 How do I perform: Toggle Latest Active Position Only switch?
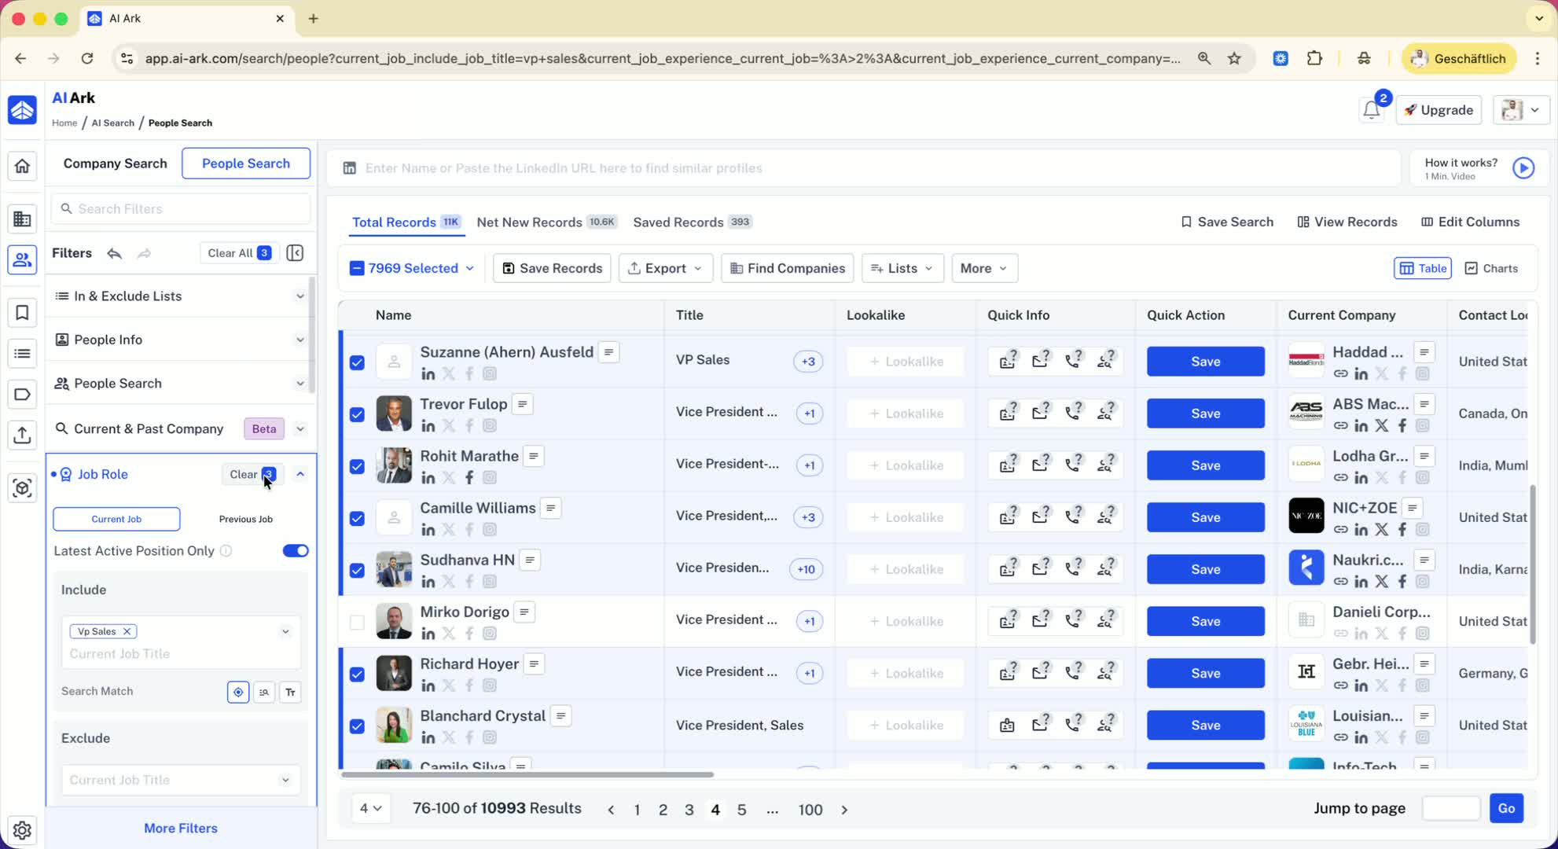click(296, 551)
